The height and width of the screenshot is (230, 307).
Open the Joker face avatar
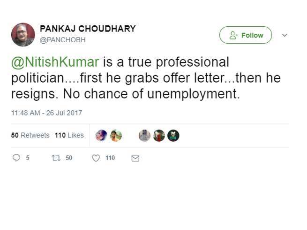click(173, 135)
